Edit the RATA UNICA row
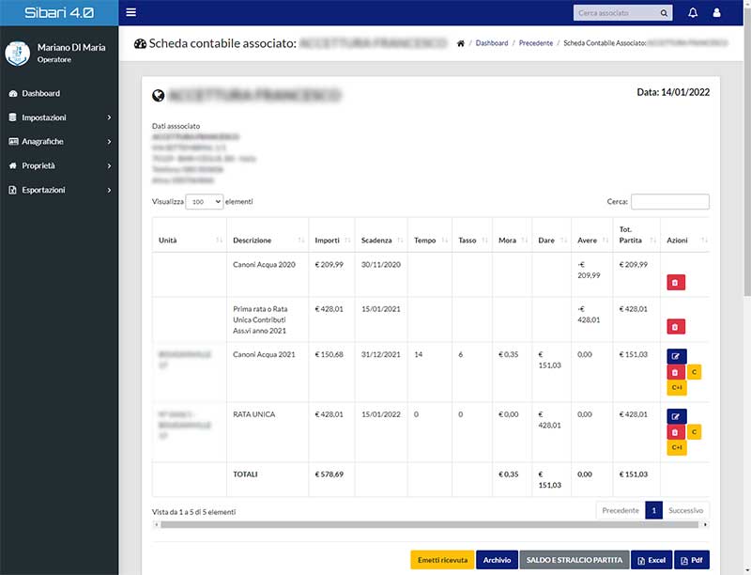 [x=676, y=416]
